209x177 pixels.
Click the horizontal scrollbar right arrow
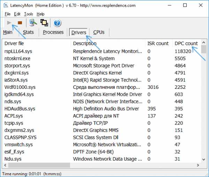pyautogui.click(x=198, y=165)
